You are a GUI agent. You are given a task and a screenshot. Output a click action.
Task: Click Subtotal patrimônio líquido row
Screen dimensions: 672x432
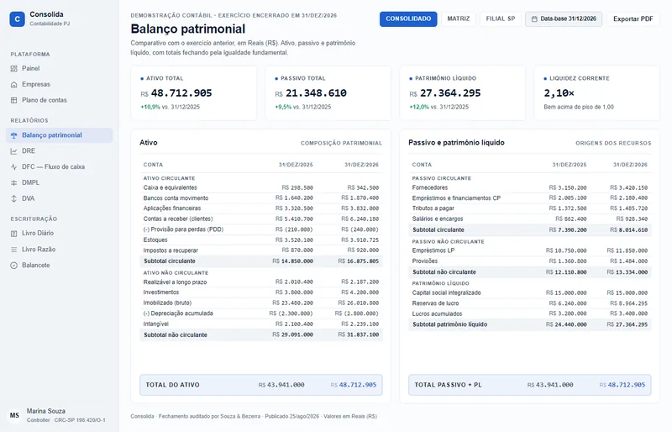pyautogui.click(x=530, y=324)
